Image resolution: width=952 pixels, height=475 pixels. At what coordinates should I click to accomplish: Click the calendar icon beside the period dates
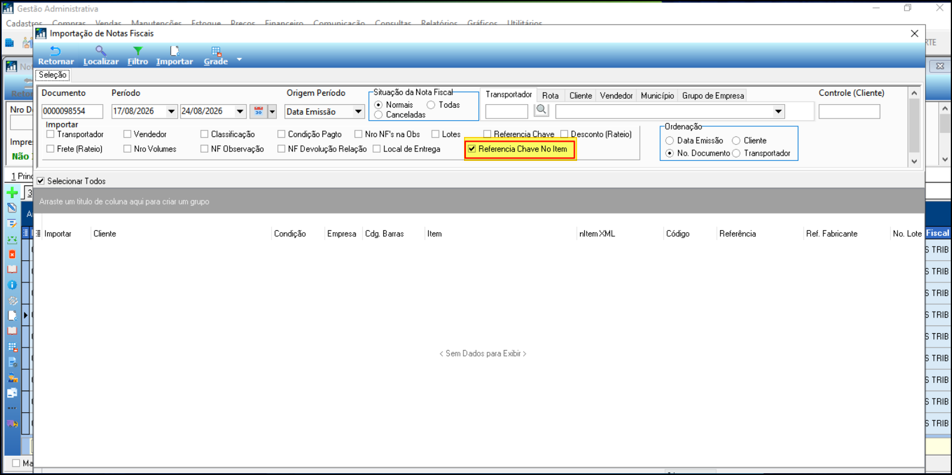pyautogui.click(x=258, y=111)
